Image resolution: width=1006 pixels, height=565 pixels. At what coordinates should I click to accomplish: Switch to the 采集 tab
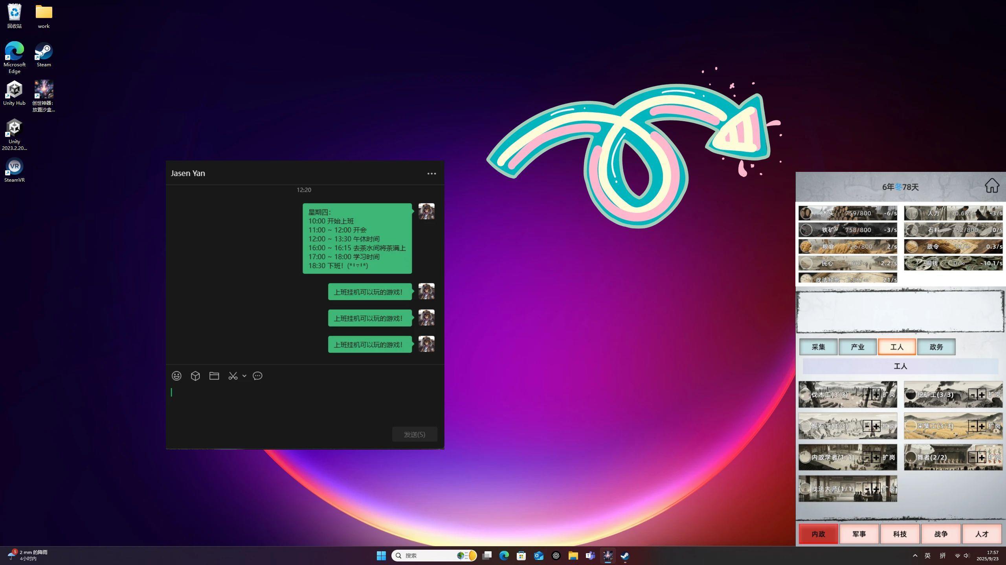tap(818, 347)
